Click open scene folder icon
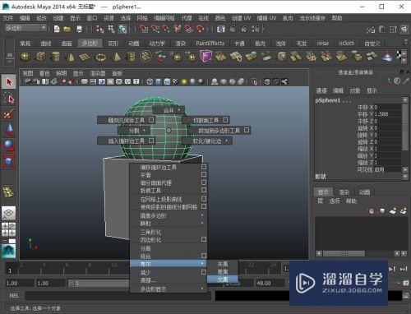 tap(67, 29)
